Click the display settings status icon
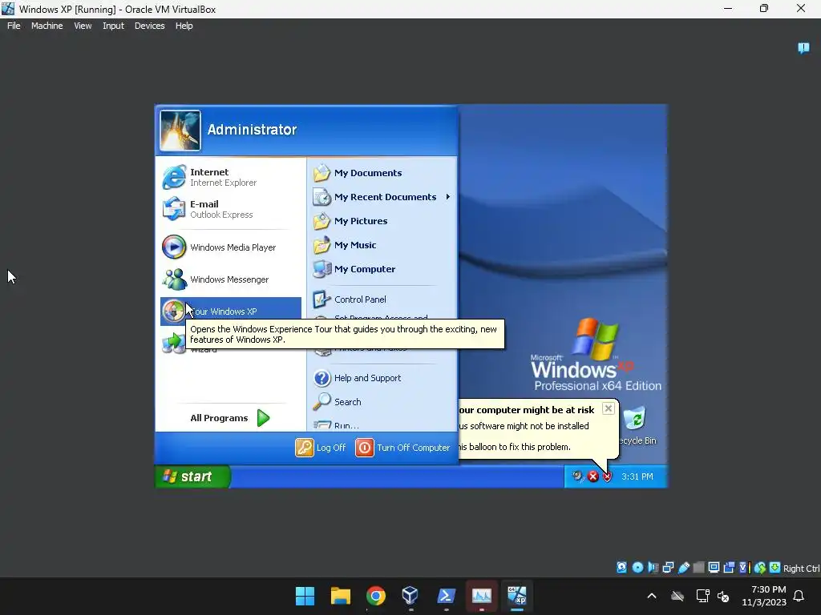 pos(714,568)
